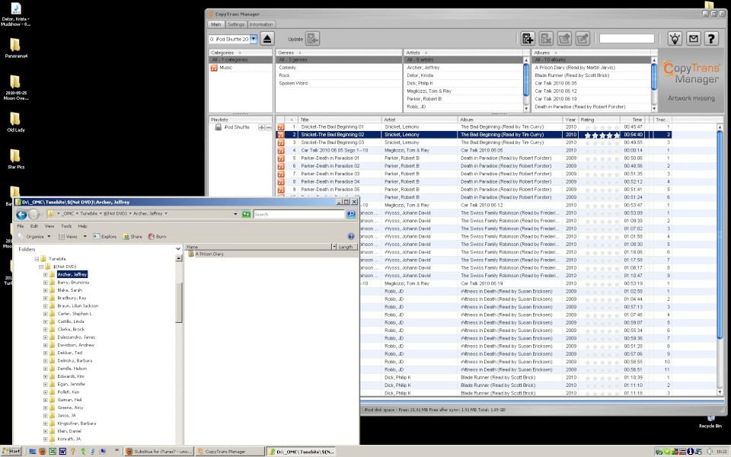Click Explorer's green Refresh icon
This screenshot has width=731, height=457.
coord(246,214)
